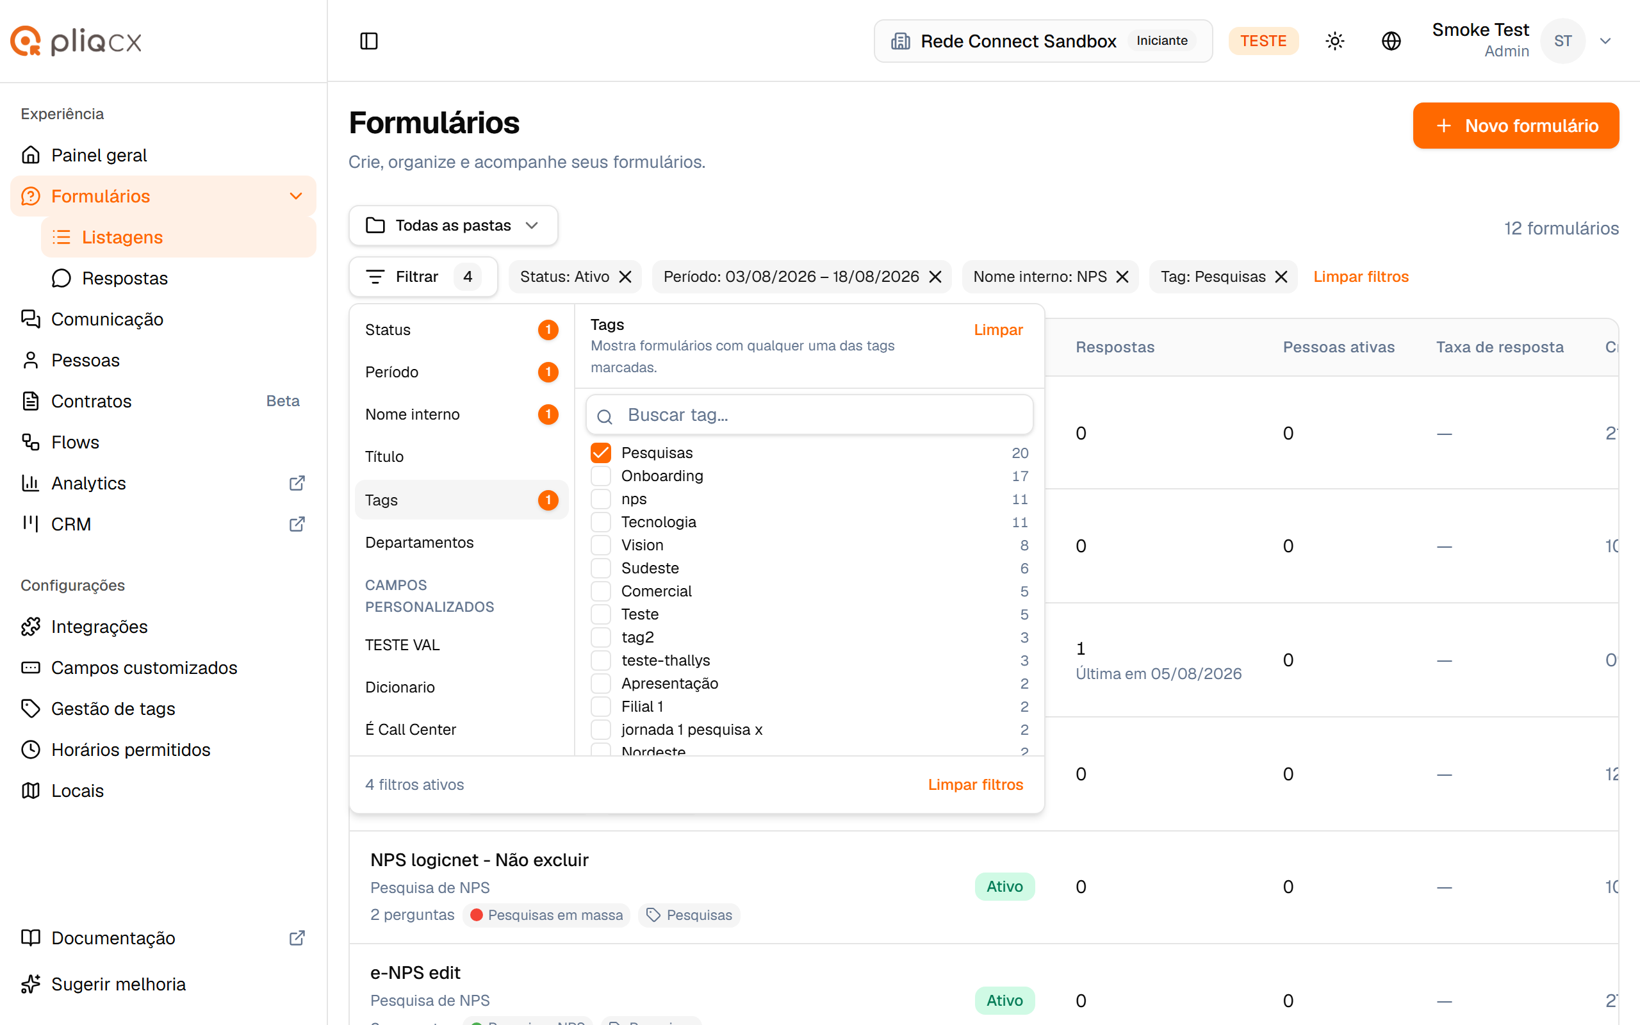
Task: Remove the Tag: Pesquisas chip
Action: click(1281, 277)
